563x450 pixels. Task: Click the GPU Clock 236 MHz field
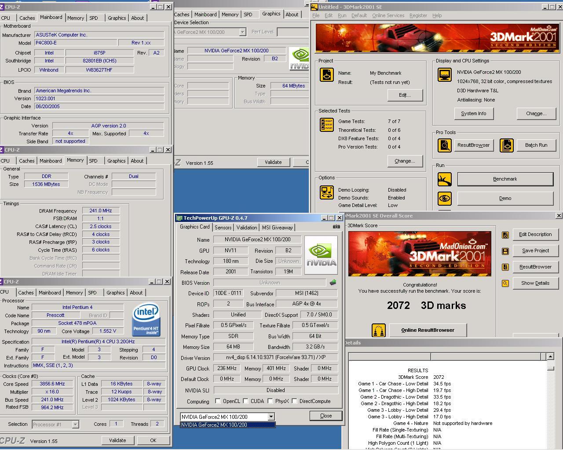point(227,368)
